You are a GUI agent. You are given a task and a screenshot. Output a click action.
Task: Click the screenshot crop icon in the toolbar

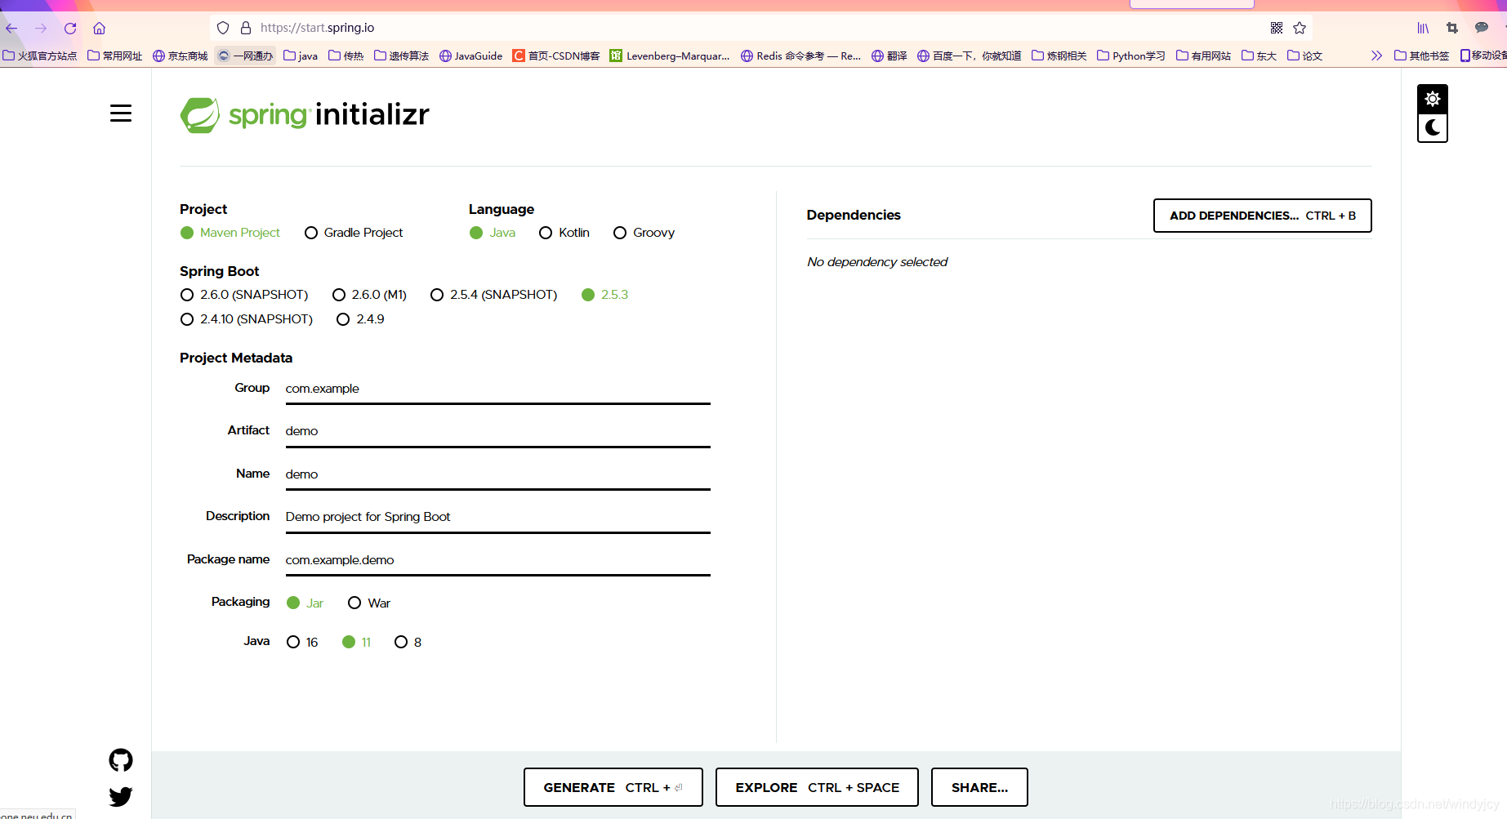tap(1452, 28)
